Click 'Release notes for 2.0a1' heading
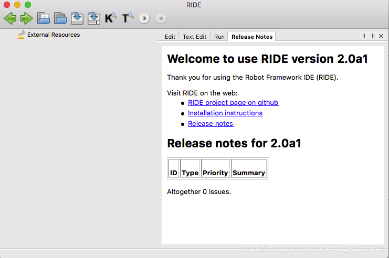This screenshot has width=389, height=258. point(234,143)
